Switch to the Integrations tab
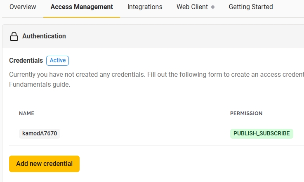The height and width of the screenshot is (182, 304). [x=145, y=7]
